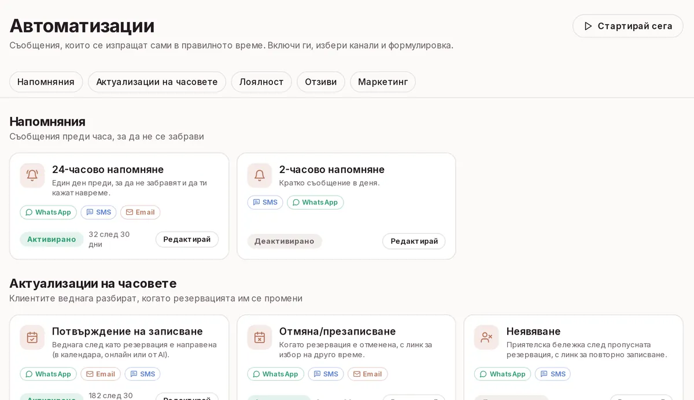Click the Напомняния section heading
The image size is (694, 400).
tap(47, 122)
